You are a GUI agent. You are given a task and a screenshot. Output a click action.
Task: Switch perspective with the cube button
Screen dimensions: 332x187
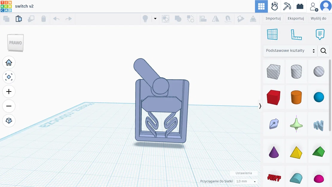coord(9,121)
